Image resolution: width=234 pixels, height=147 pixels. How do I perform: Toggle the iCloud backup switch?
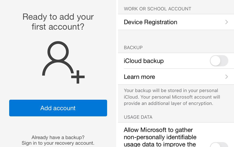click(219, 61)
